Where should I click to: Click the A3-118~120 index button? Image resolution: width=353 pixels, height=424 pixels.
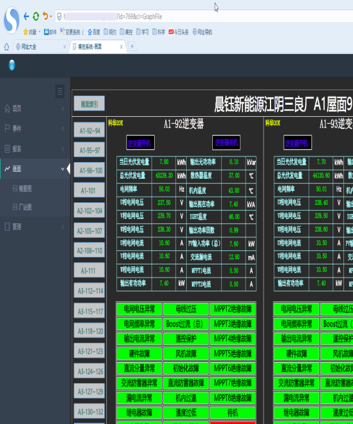(90, 330)
